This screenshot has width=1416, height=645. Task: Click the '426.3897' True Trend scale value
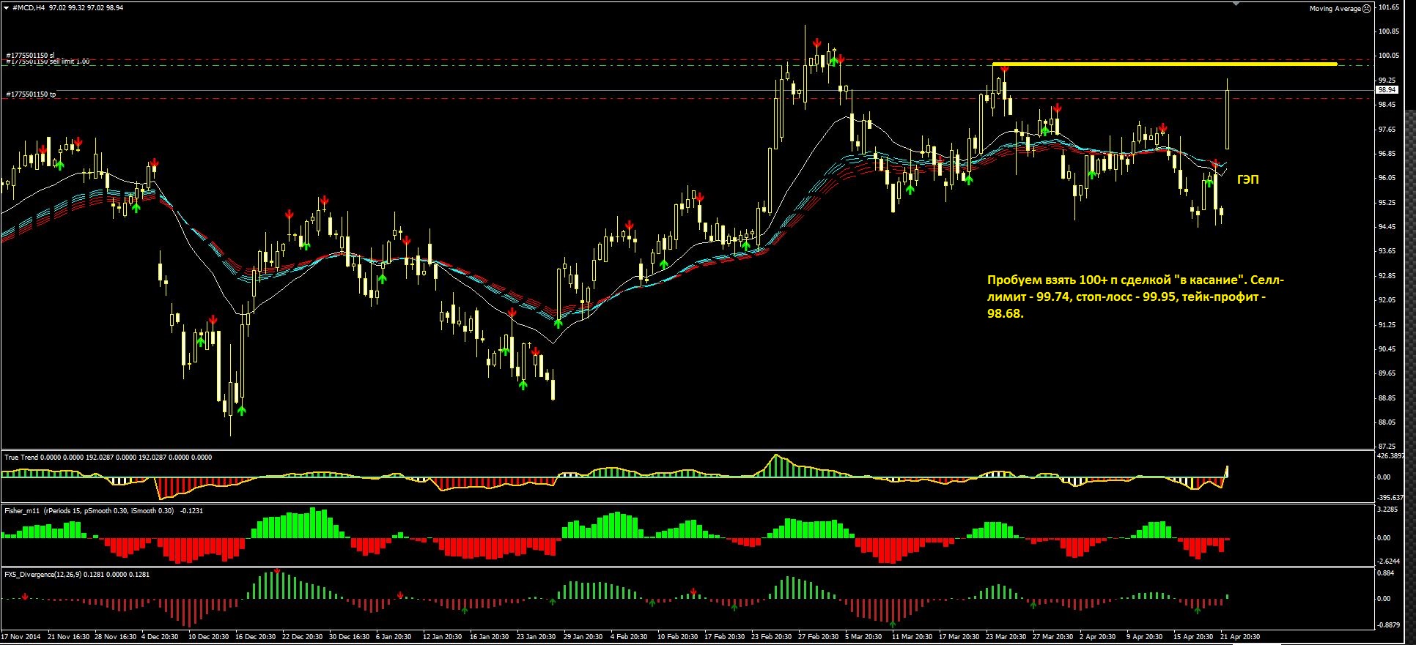[1391, 455]
